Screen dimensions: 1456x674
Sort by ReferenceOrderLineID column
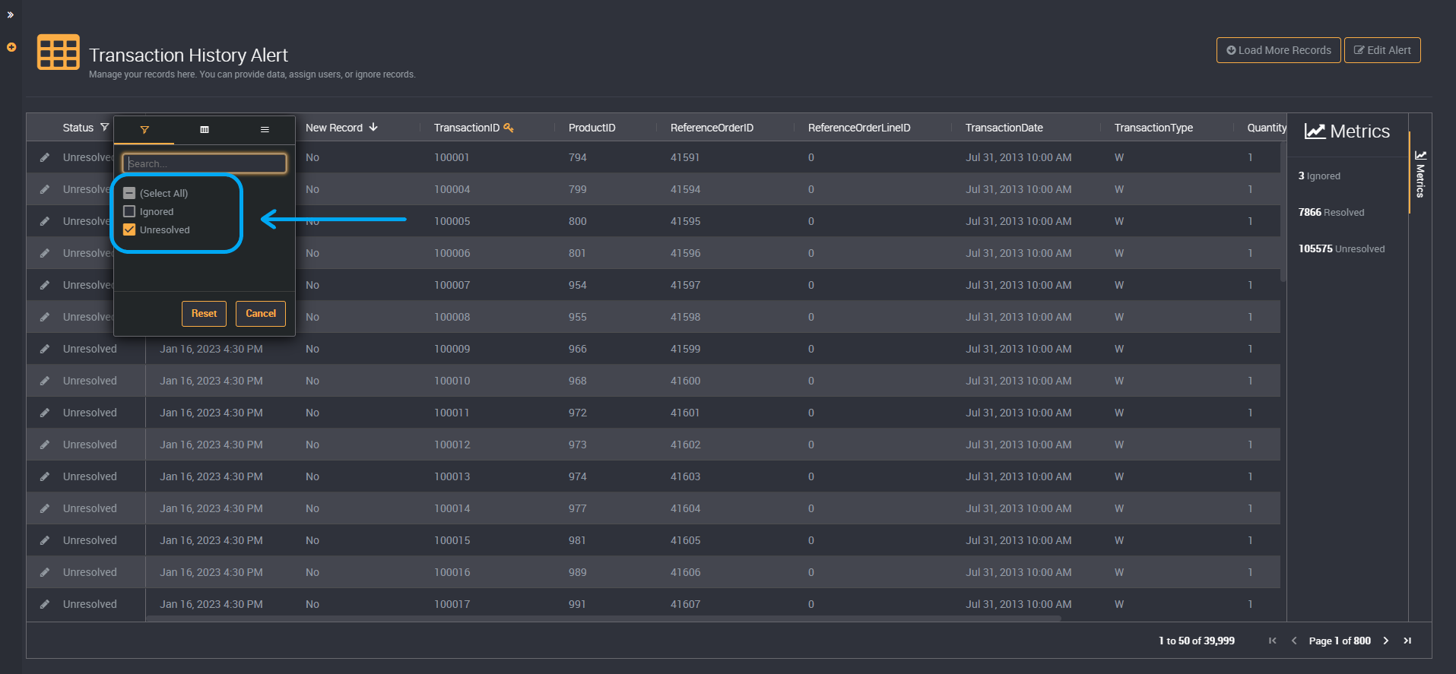[x=859, y=128]
